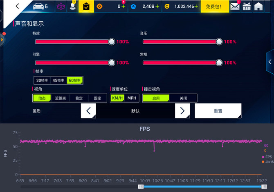Select the 固定 camera view option
Screen dimensions: 274x192
pyautogui.click(x=97, y=98)
